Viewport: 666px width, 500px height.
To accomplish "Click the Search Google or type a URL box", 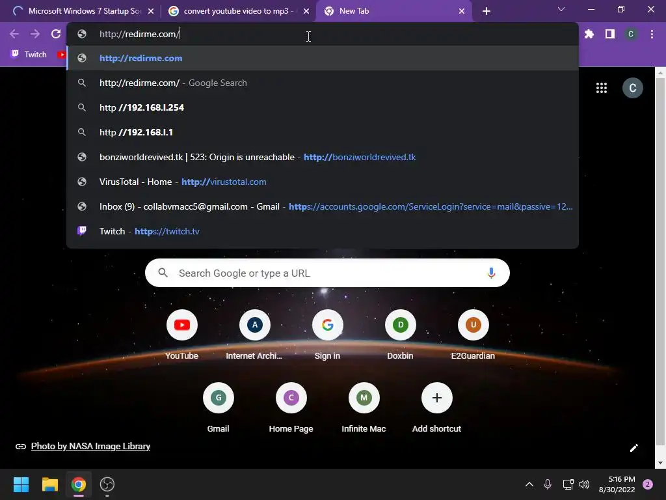I will [x=327, y=273].
